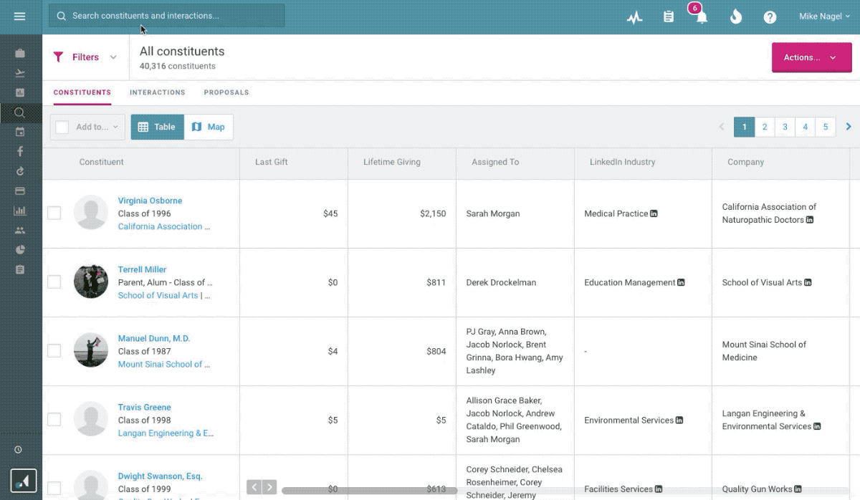Click the horizontal table scrollbar
This screenshot has height=500, width=860.
(369, 491)
